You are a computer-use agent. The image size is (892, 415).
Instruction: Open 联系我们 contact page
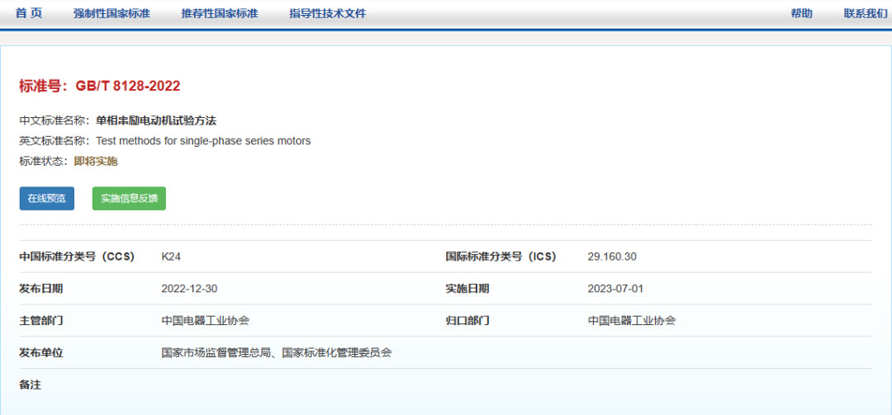(x=866, y=13)
